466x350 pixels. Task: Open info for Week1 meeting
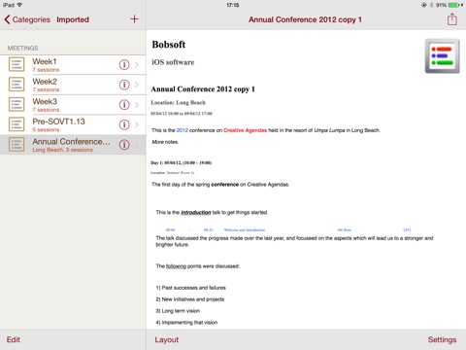coord(124,65)
